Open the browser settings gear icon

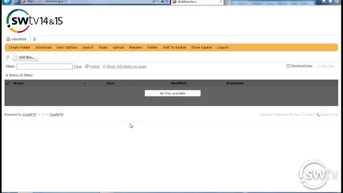tap(337, 2)
